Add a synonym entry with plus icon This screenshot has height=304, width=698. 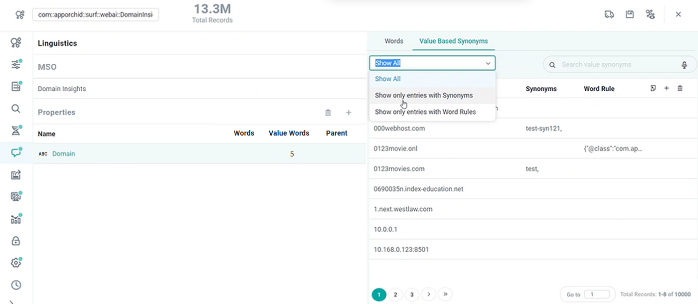[x=667, y=89]
